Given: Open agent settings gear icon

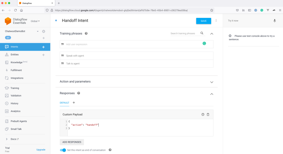Looking at the screenshot, I should [43, 31].
